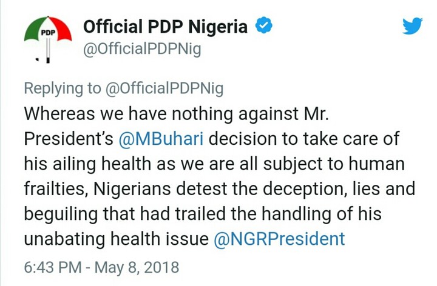Click the @OfficialPDPNig handle below the name
The image size is (437, 286).
click(x=141, y=51)
